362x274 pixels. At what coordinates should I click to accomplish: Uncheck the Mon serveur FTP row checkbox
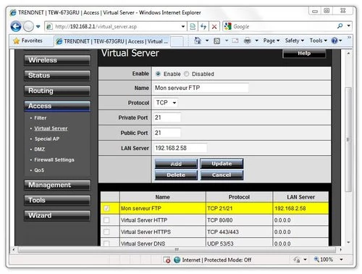click(x=106, y=208)
